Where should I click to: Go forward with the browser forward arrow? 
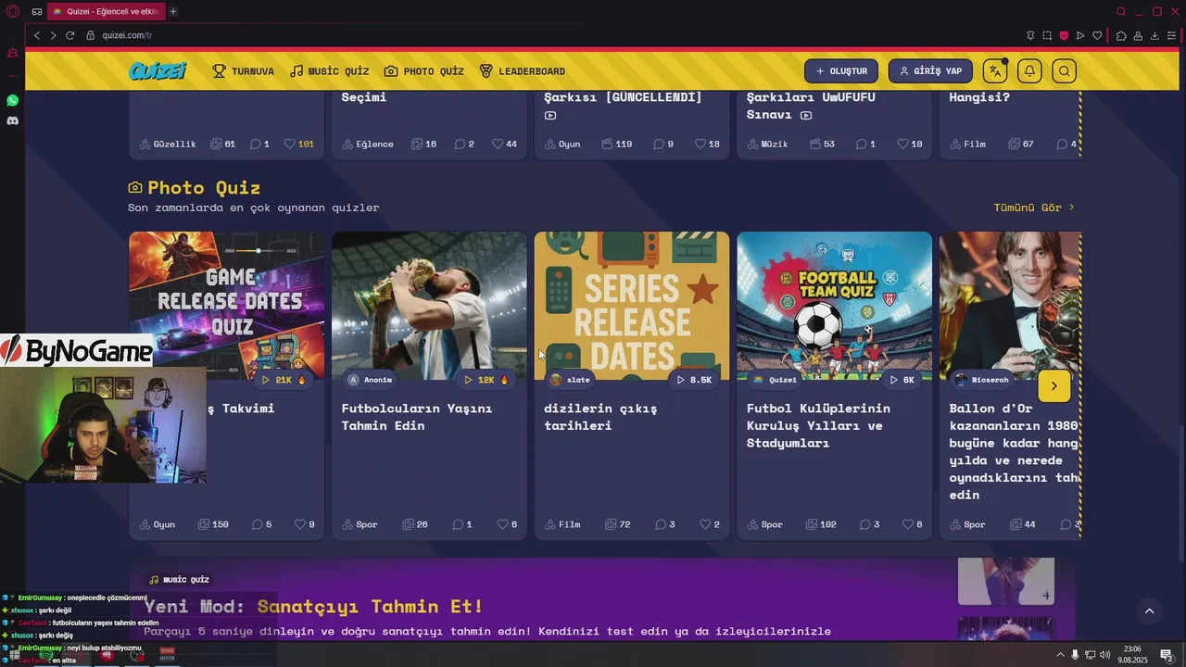click(53, 35)
